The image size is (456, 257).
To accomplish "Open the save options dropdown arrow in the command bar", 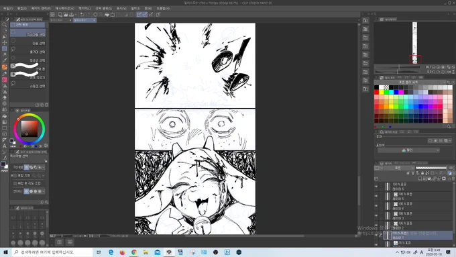I will (x=76, y=14).
